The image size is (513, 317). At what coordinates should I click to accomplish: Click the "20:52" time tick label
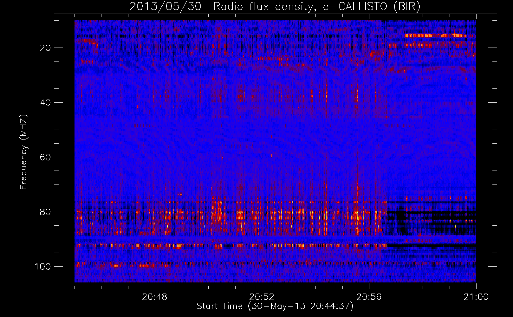click(262, 297)
